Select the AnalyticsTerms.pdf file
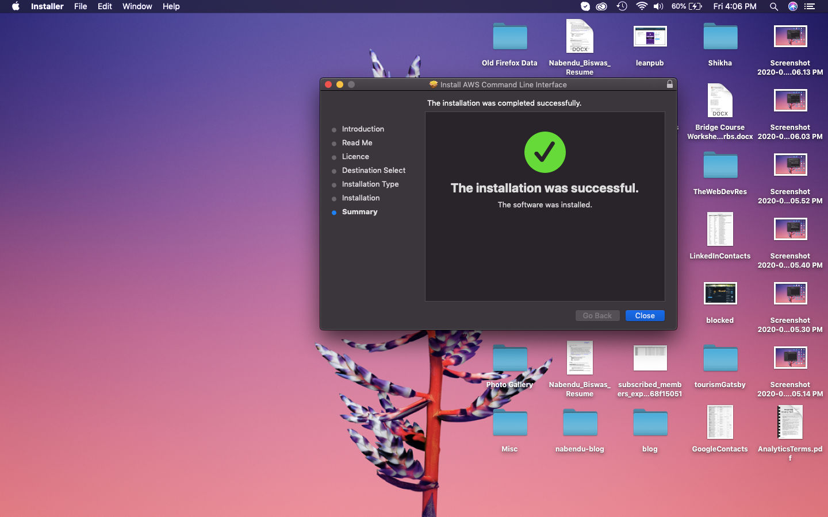This screenshot has height=517, width=828. coord(790,422)
